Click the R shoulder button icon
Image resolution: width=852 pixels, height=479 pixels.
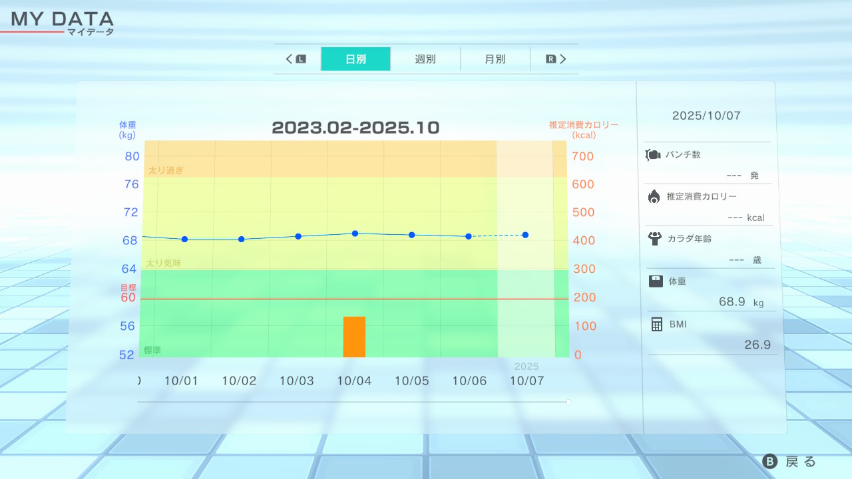click(x=551, y=59)
